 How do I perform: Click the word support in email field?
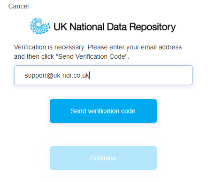36,76
